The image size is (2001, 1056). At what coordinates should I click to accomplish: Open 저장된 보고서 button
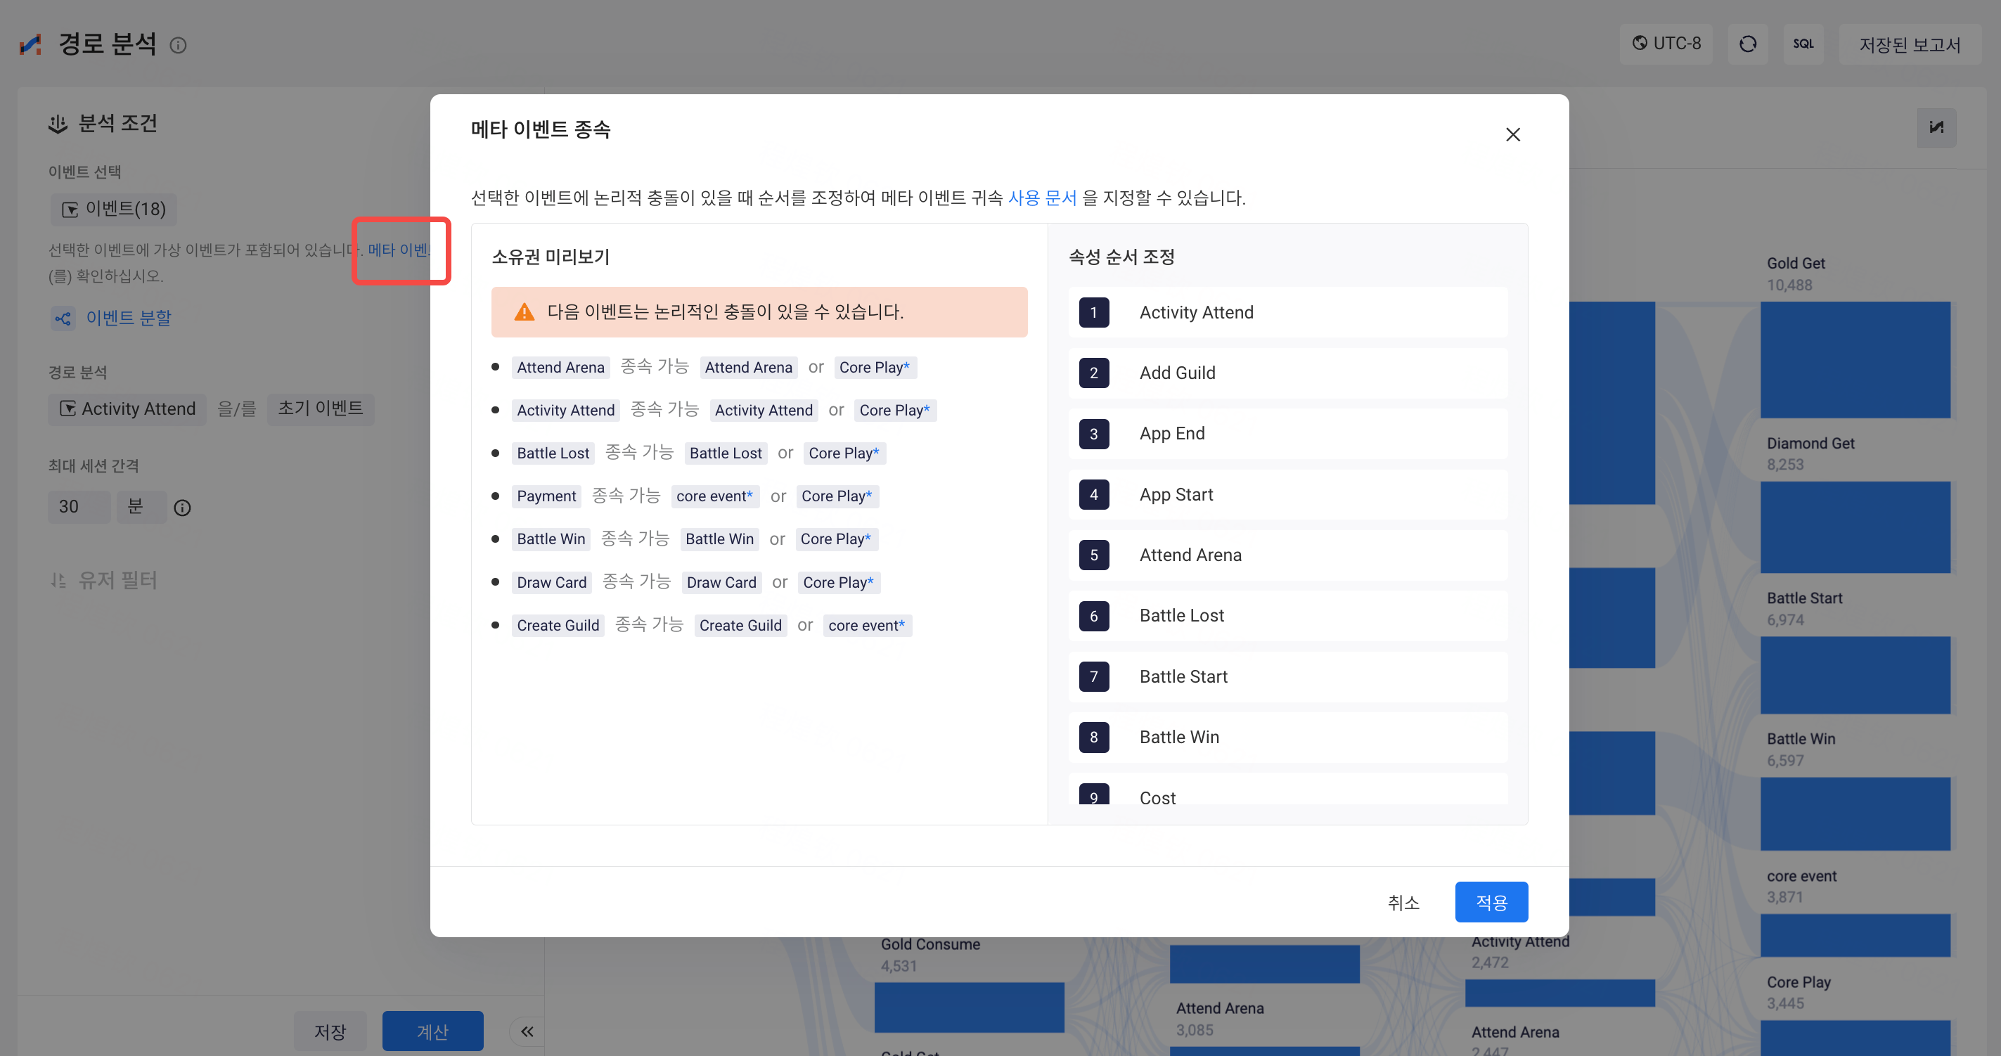coord(1910,44)
